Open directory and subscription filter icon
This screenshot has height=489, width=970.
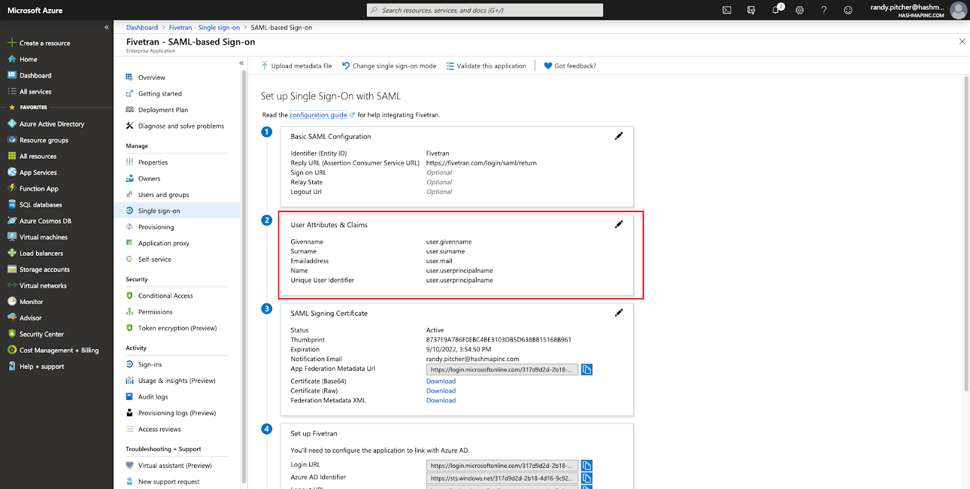[751, 10]
